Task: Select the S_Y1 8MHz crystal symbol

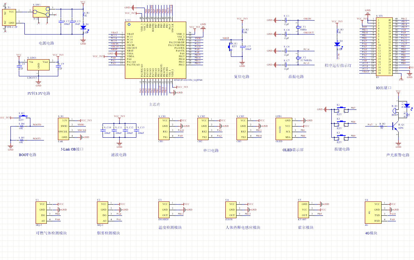Action: (x=298, y=27)
